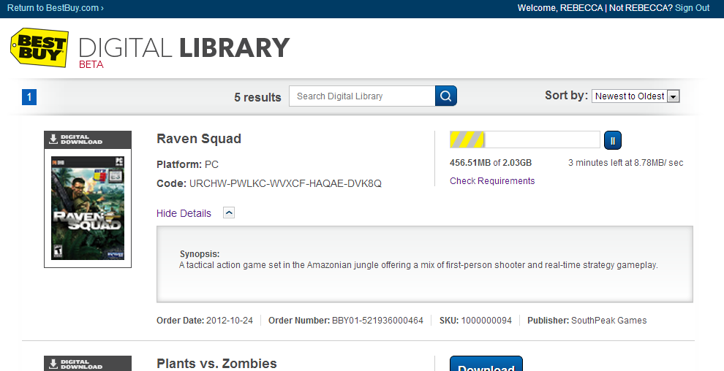
Task: Open the Raven Squad cover thumbnail
Action: (x=88, y=208)
